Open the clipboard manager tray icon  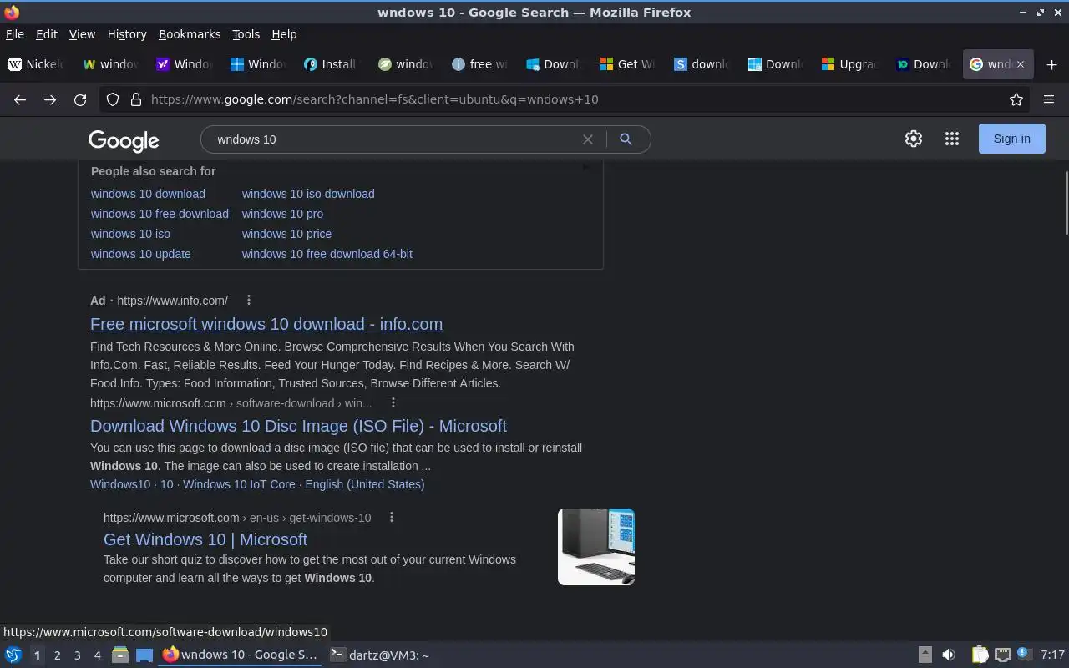click(980, 655)
